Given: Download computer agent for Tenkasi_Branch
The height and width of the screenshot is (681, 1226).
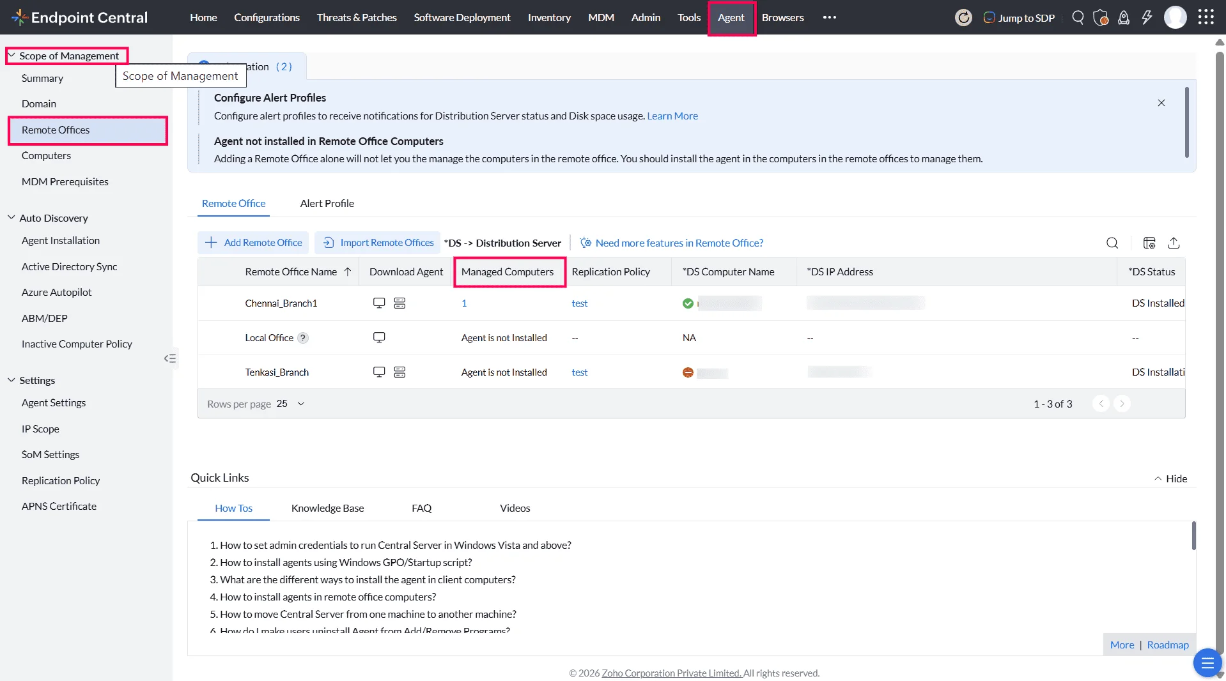Looking at the screenshot, I should coord(379,372).
